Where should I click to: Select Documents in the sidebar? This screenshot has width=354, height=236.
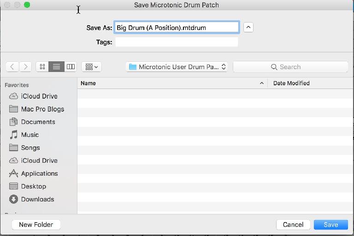(x=38, y=122)
